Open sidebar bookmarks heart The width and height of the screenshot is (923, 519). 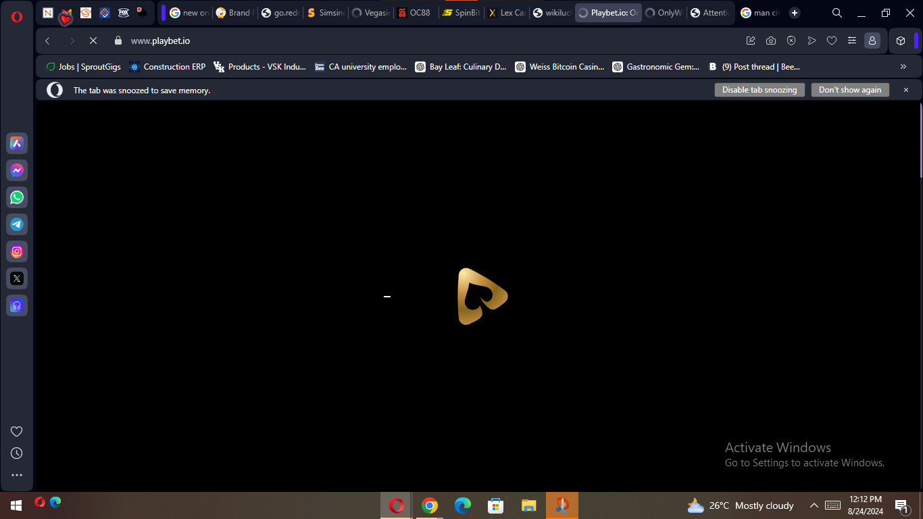click(x=17, y=432)
